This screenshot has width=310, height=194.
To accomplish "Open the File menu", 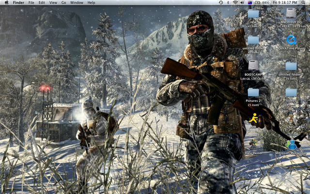I will pyautogui.click(x=31, y=2).
